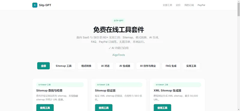
Task: Click the Sitemap 验证器 card title
Action: click(x=105, y=91)
